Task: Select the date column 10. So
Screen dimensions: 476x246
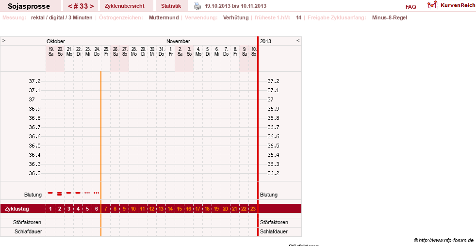Action: 253,51
